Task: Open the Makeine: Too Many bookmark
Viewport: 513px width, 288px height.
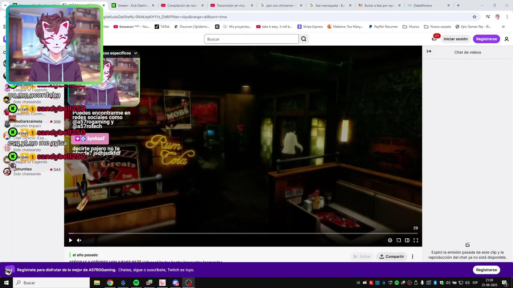Action: pyautogui.click(x=345, y=27)
